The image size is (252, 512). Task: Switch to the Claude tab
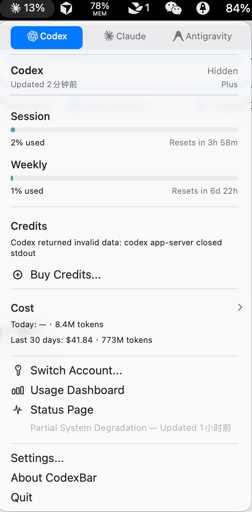point(125,37)
